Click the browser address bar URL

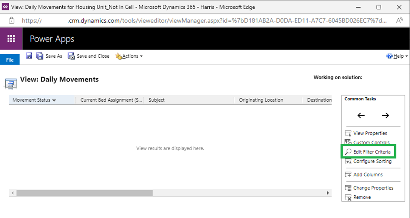pos(204,21)
